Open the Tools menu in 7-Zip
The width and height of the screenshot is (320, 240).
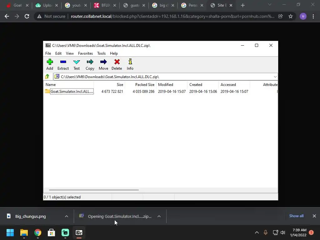click(x=102, y=53)
